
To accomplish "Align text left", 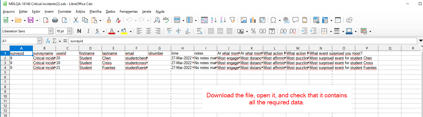I will [139, 31].
